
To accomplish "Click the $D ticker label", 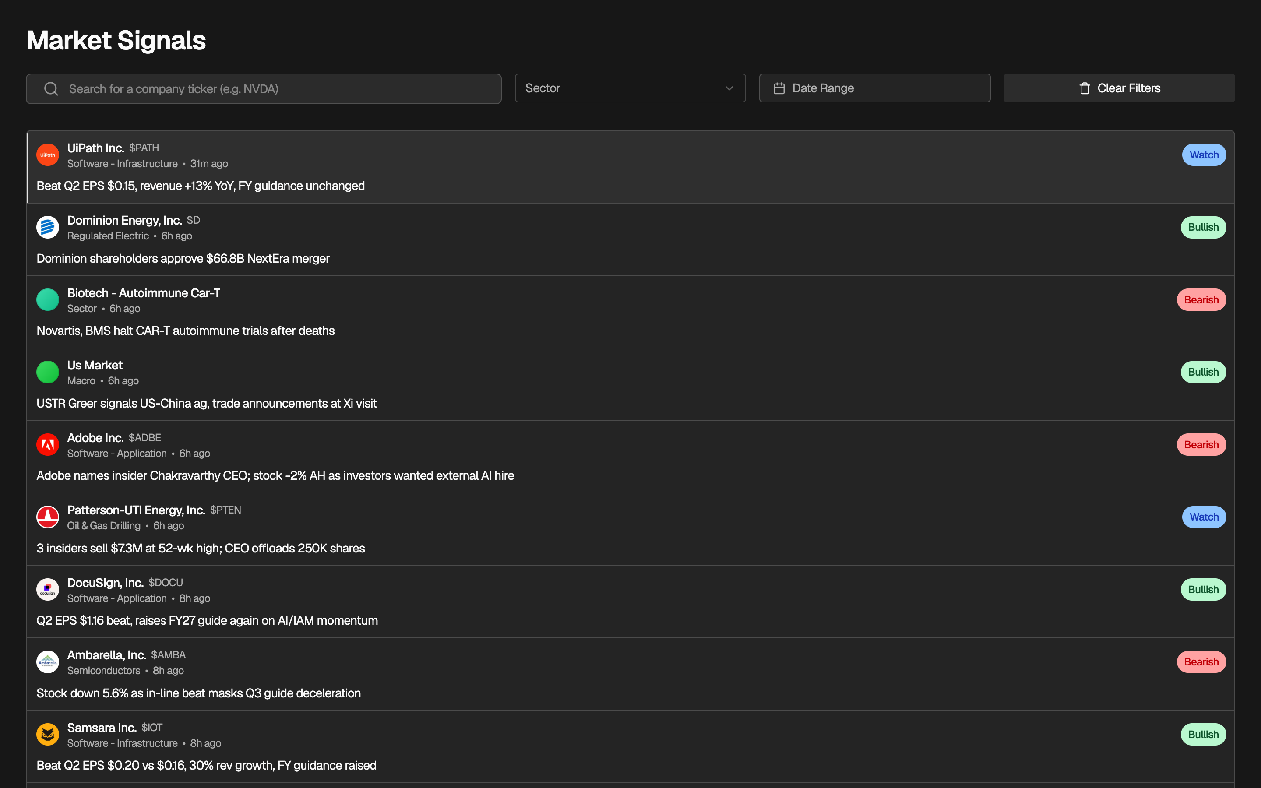I will point(194,221).
